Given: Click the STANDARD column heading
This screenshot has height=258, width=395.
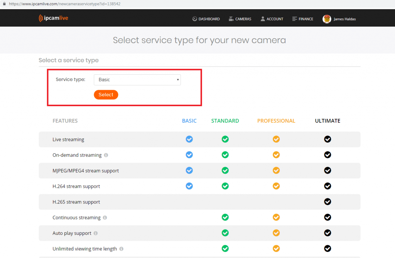Looking at the screenshot, I should (225, 121).
